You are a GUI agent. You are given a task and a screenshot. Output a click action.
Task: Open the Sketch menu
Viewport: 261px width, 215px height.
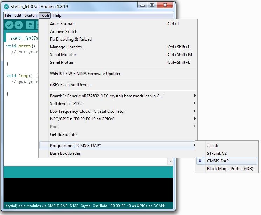(x=30, y=15)
